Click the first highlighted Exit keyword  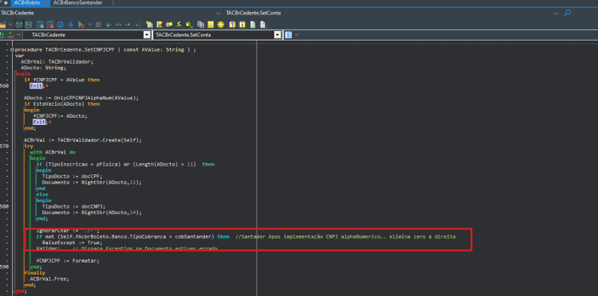coord(37,86)
